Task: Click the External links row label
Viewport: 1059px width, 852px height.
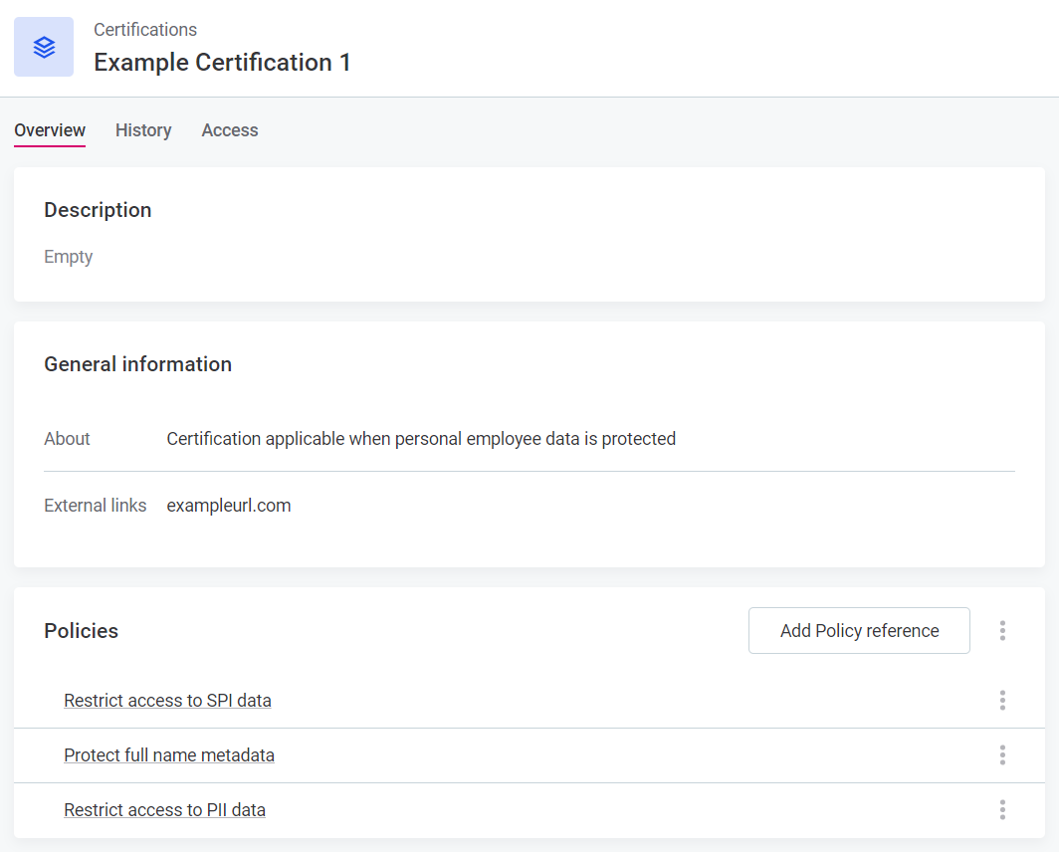Action: 95,505
